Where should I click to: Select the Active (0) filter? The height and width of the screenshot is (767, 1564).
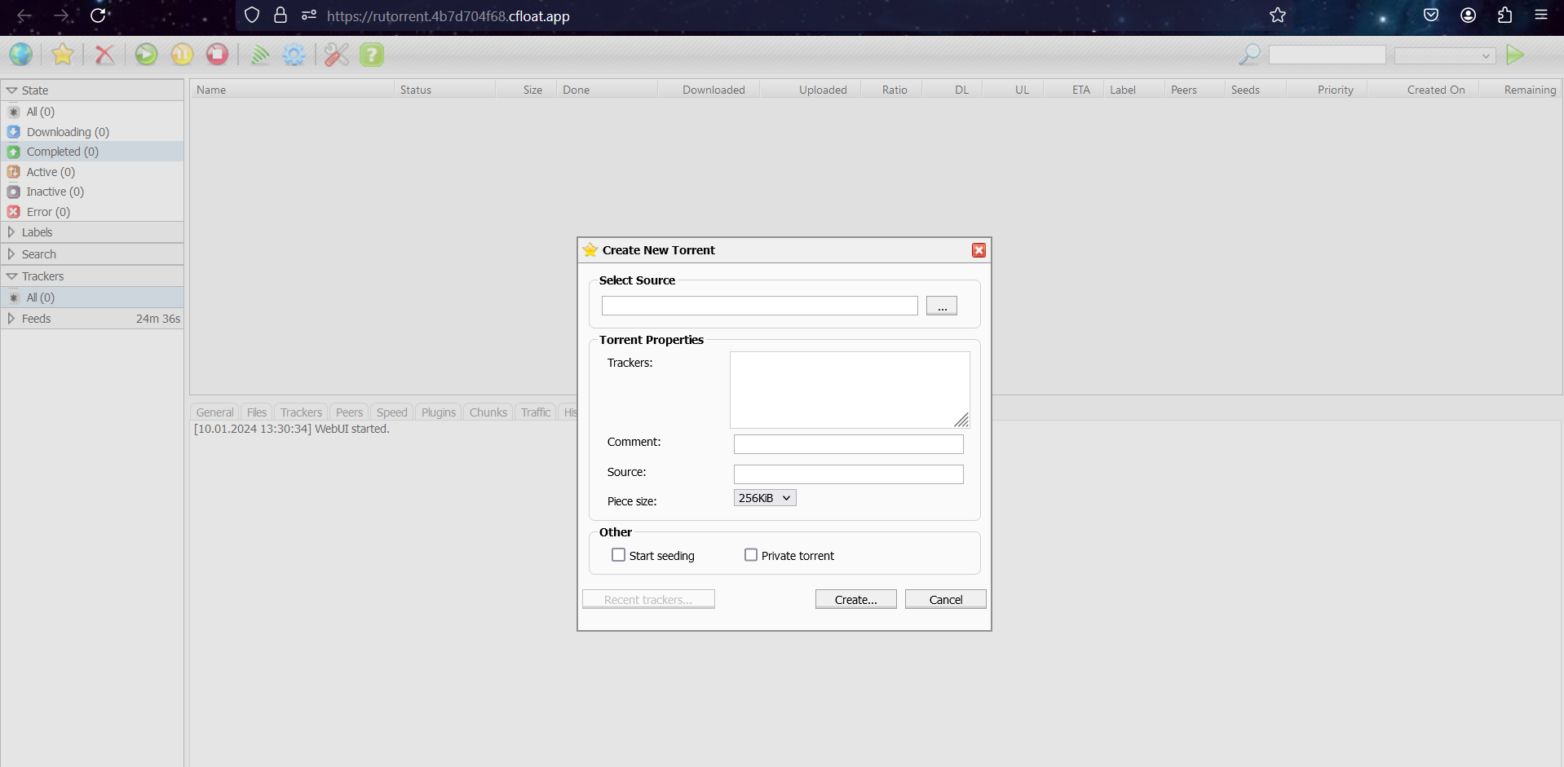91,172
